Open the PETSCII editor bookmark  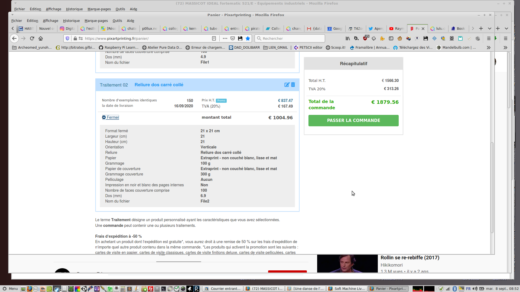[x=308, y=48]
